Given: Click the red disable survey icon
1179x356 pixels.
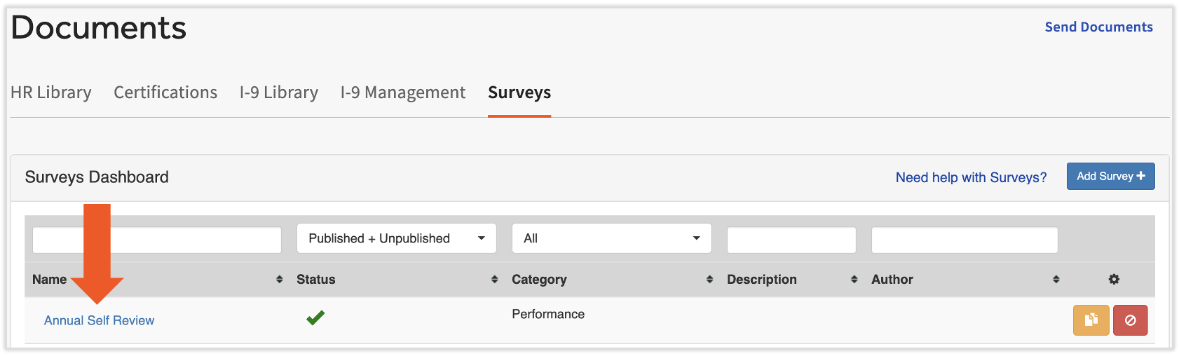Looking at the screenshot, I should pyautogui.click(x=1129, y=320).
